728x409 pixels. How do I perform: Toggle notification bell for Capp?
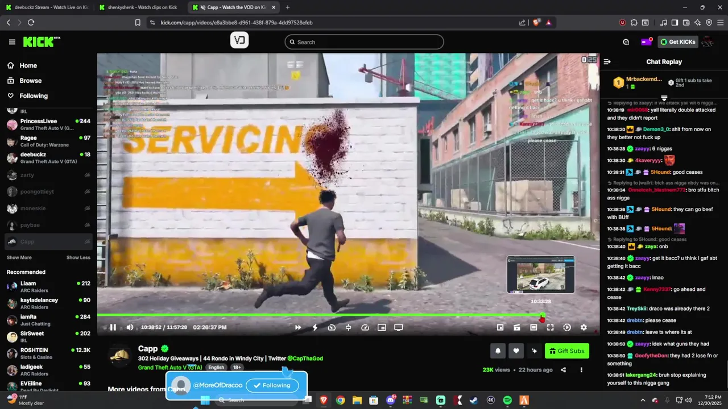pos(498,351)
